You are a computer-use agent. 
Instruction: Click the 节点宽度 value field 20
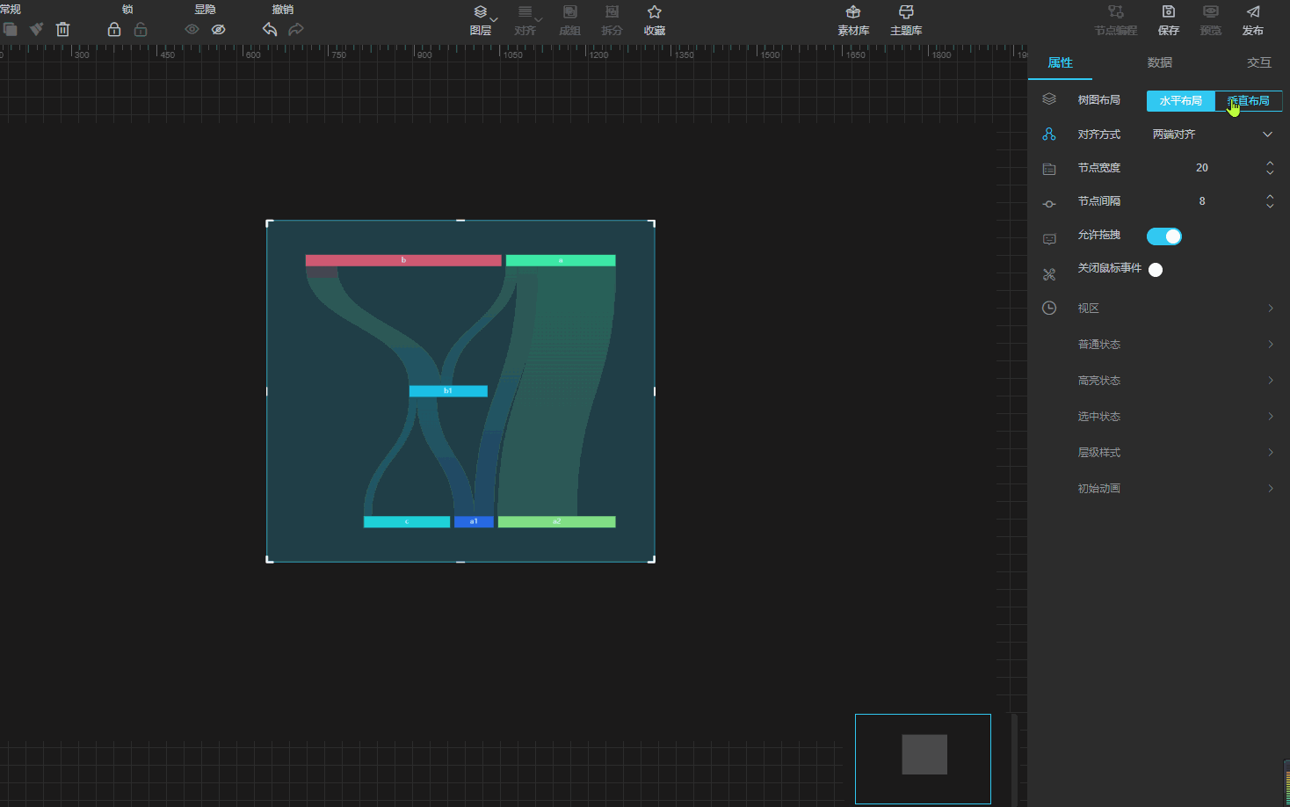pos(1202,168)
